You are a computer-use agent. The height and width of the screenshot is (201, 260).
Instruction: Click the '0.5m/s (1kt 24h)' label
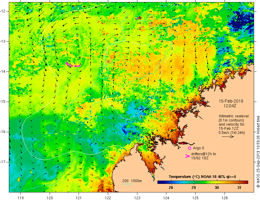click(x=232, y=133)
